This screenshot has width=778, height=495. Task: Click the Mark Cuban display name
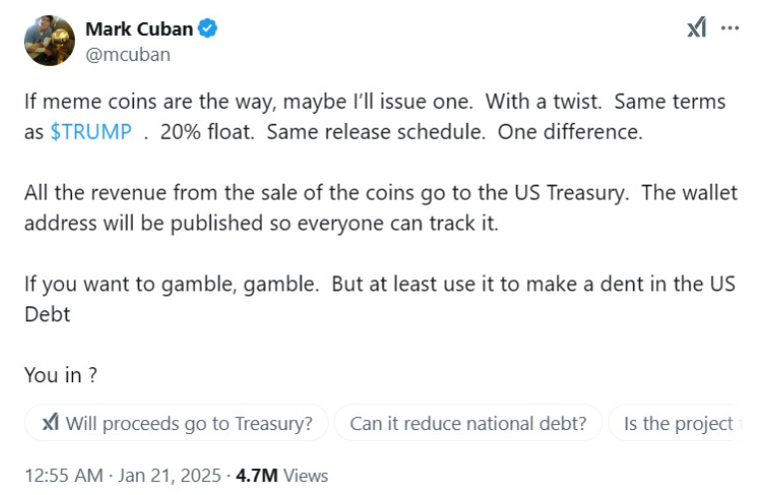click(x=139, y=29)
